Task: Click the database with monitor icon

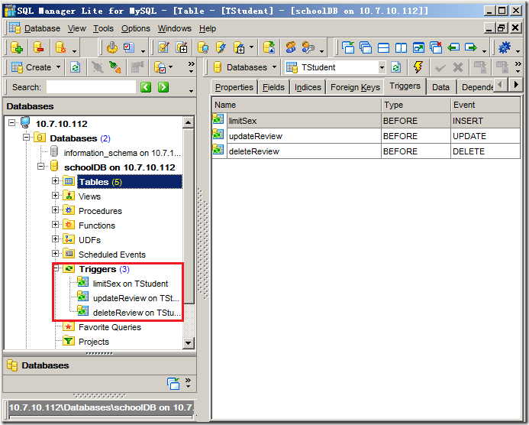Action: pyautogui.click(x=203, y=47)
